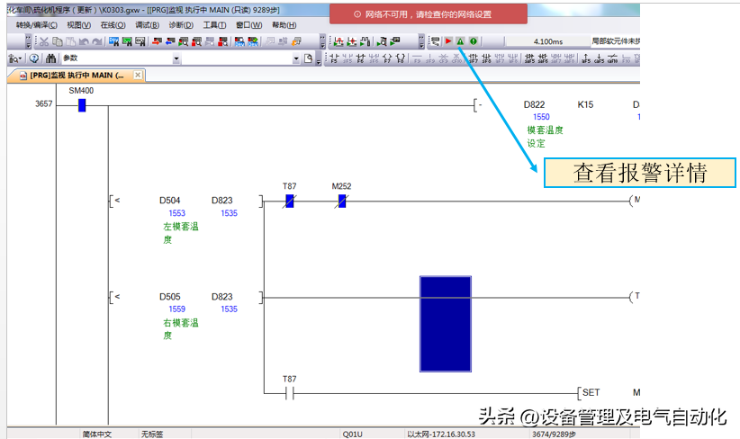
Task: Click the 查看报警详情 callout label
Action: coord(639,174)
